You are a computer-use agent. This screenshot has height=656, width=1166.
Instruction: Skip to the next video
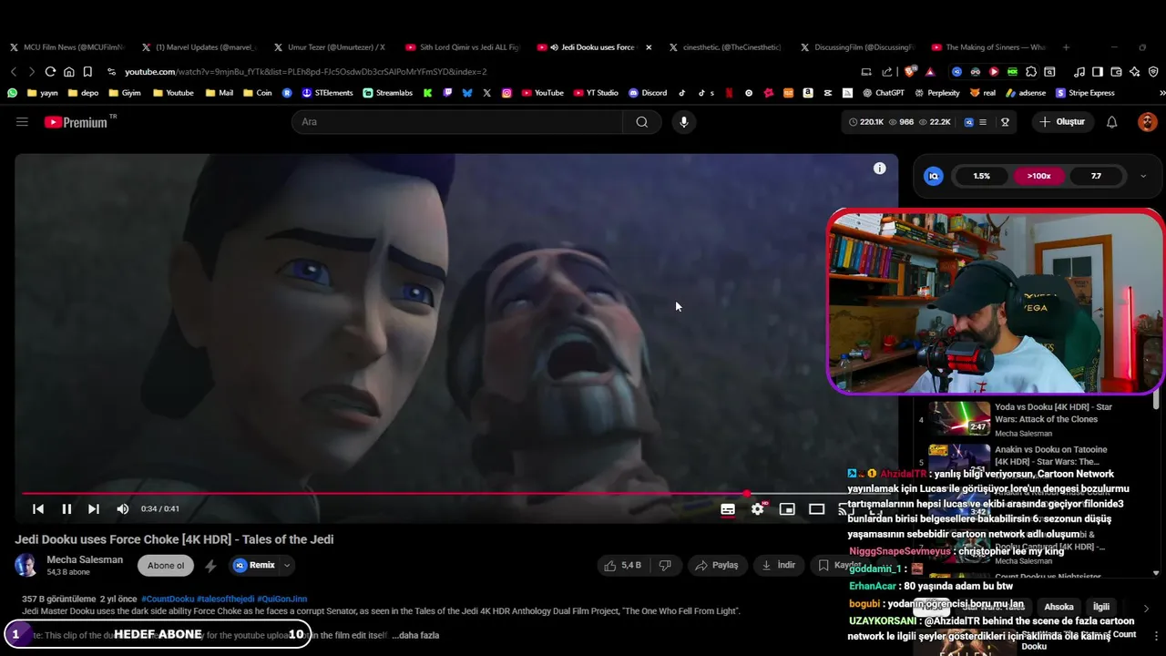(94, 509)
